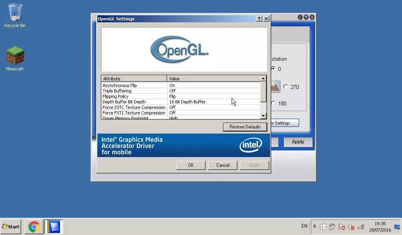Screen dimensions: 402x235
Task: Click the Start button
Action: click(11, 226)
